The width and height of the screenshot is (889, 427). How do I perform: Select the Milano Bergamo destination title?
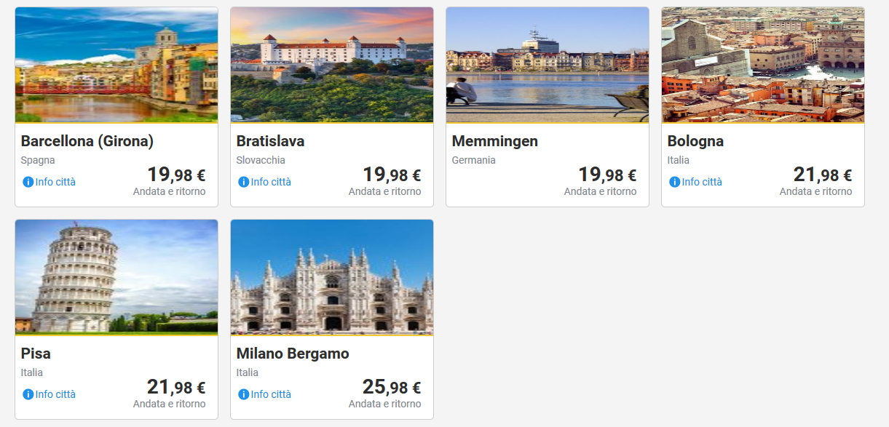coord(293,354)
